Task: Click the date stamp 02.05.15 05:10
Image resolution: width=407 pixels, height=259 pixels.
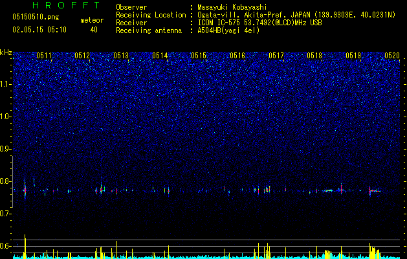Action: 39,30
